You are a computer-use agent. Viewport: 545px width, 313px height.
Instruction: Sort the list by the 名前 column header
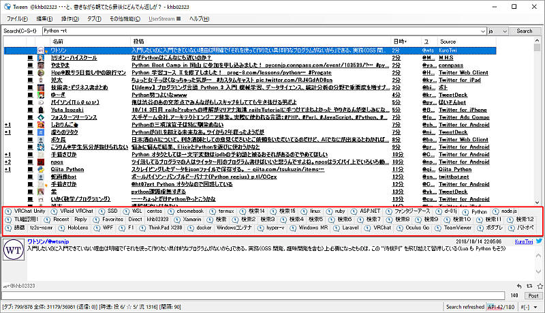[91, 42]
